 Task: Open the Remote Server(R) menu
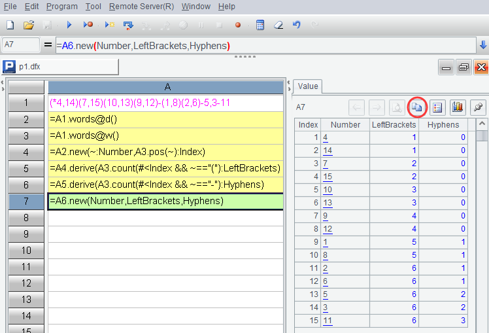pyautogui.click(x=141, y=7)
